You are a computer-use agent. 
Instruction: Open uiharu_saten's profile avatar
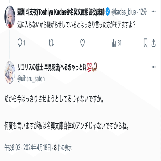coord(10,72)
